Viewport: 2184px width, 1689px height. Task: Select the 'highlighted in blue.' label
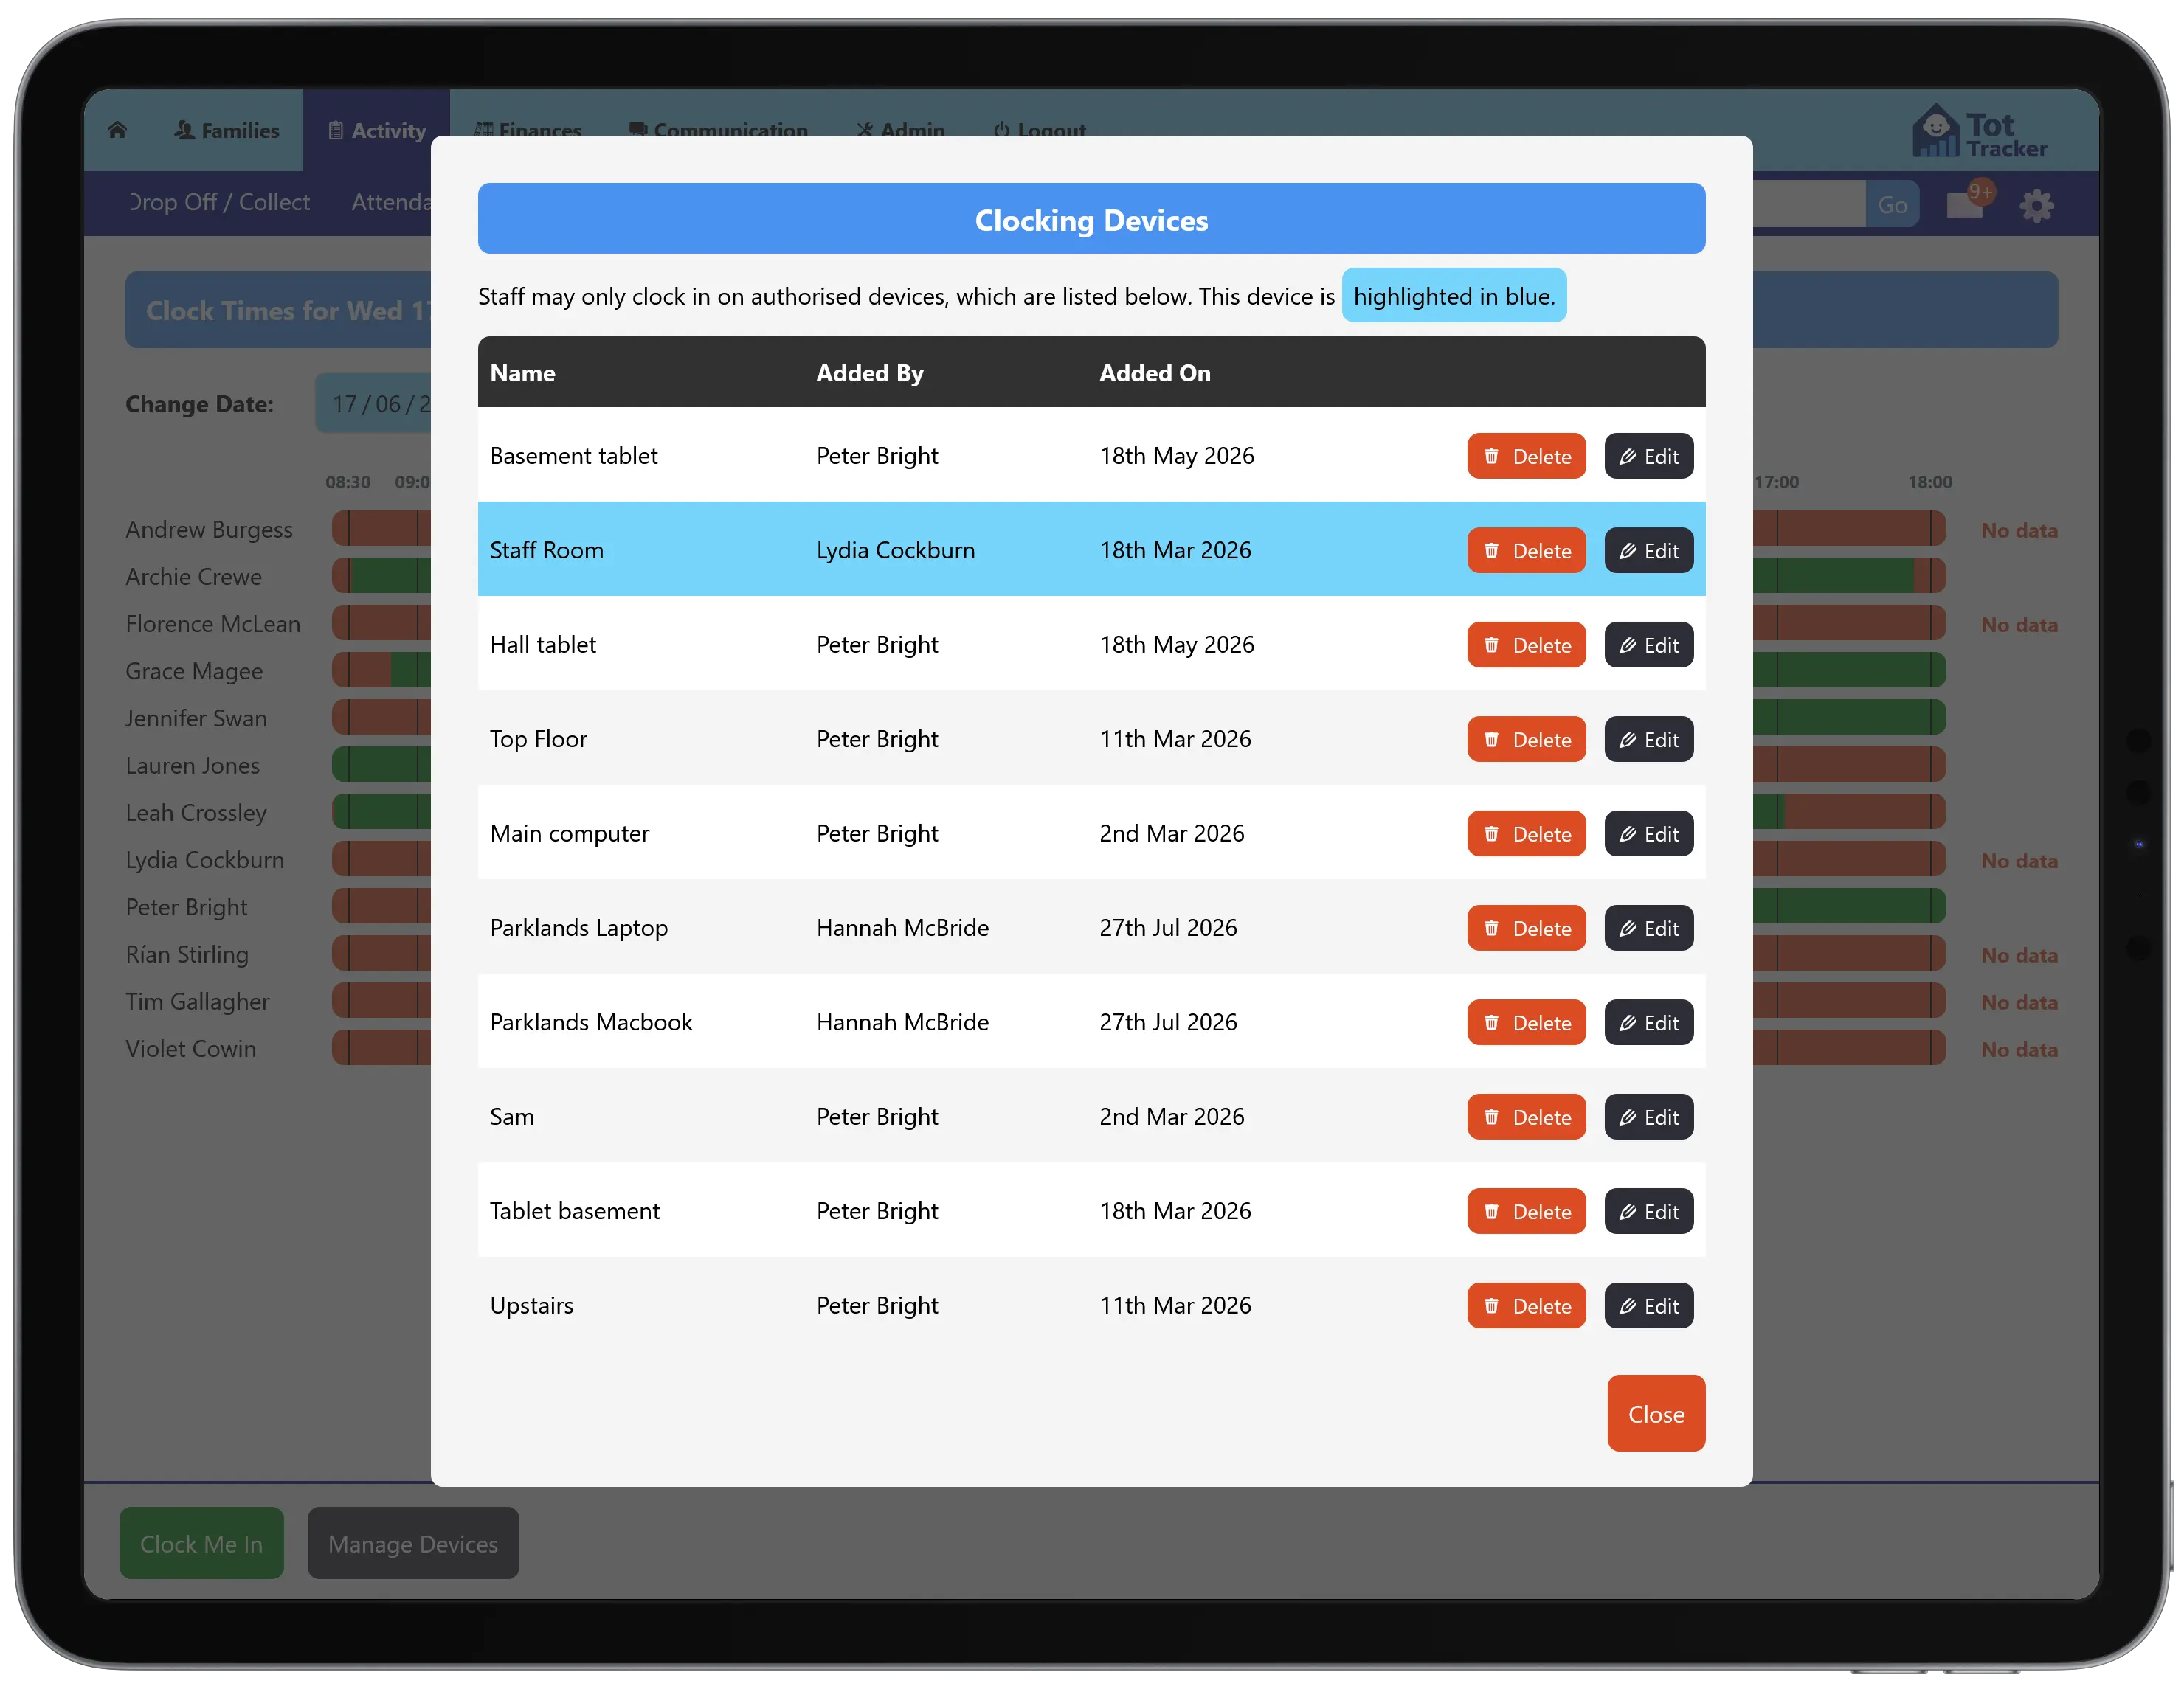point(1453,296)
